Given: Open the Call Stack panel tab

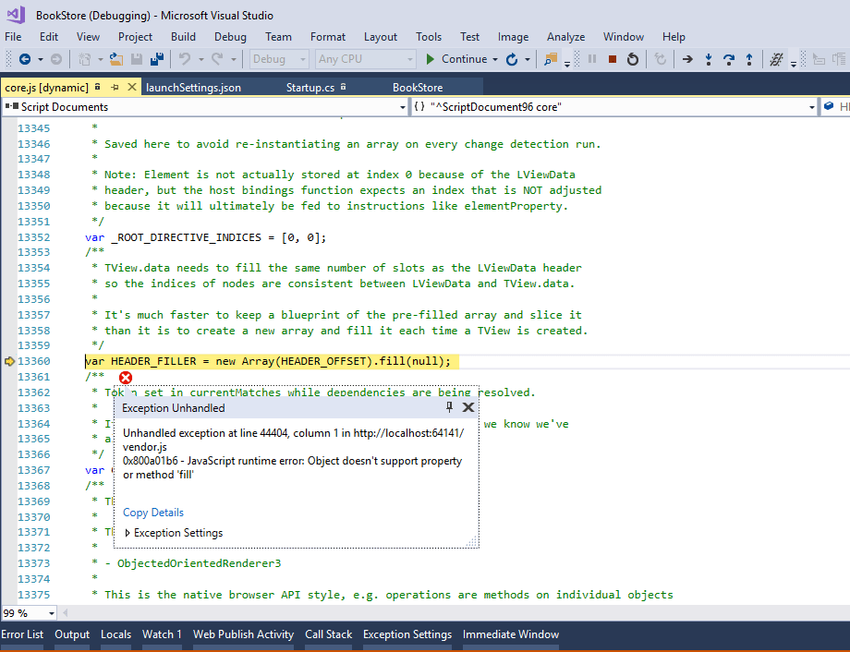Looking at the screenshot, I should (328, 634).
